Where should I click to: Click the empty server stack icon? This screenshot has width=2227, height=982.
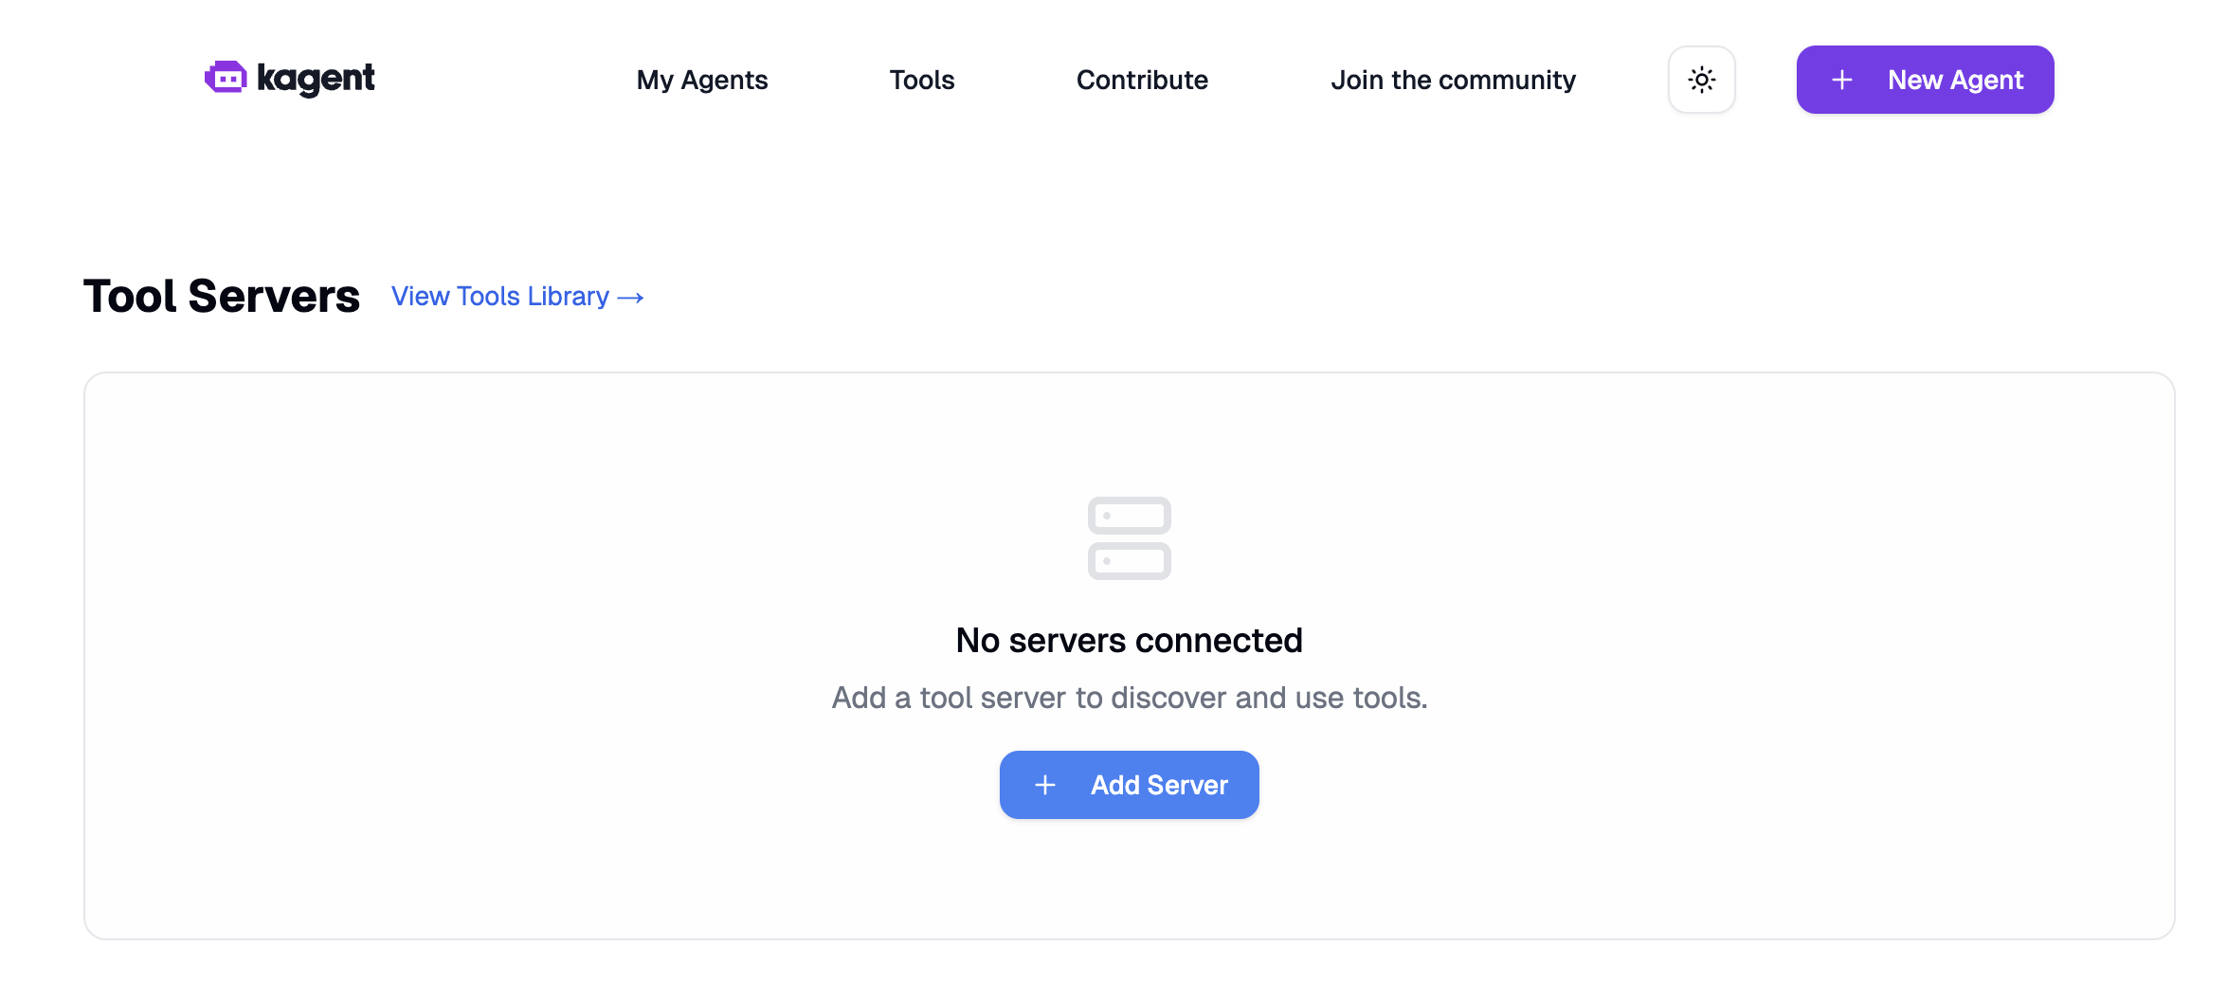pyautogui.click(x=1129, y=538)
